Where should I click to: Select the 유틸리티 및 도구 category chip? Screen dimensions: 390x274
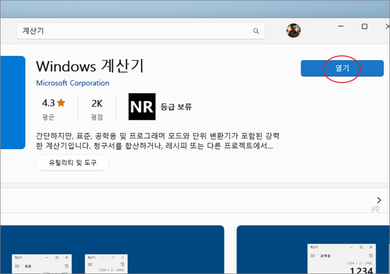73,163
